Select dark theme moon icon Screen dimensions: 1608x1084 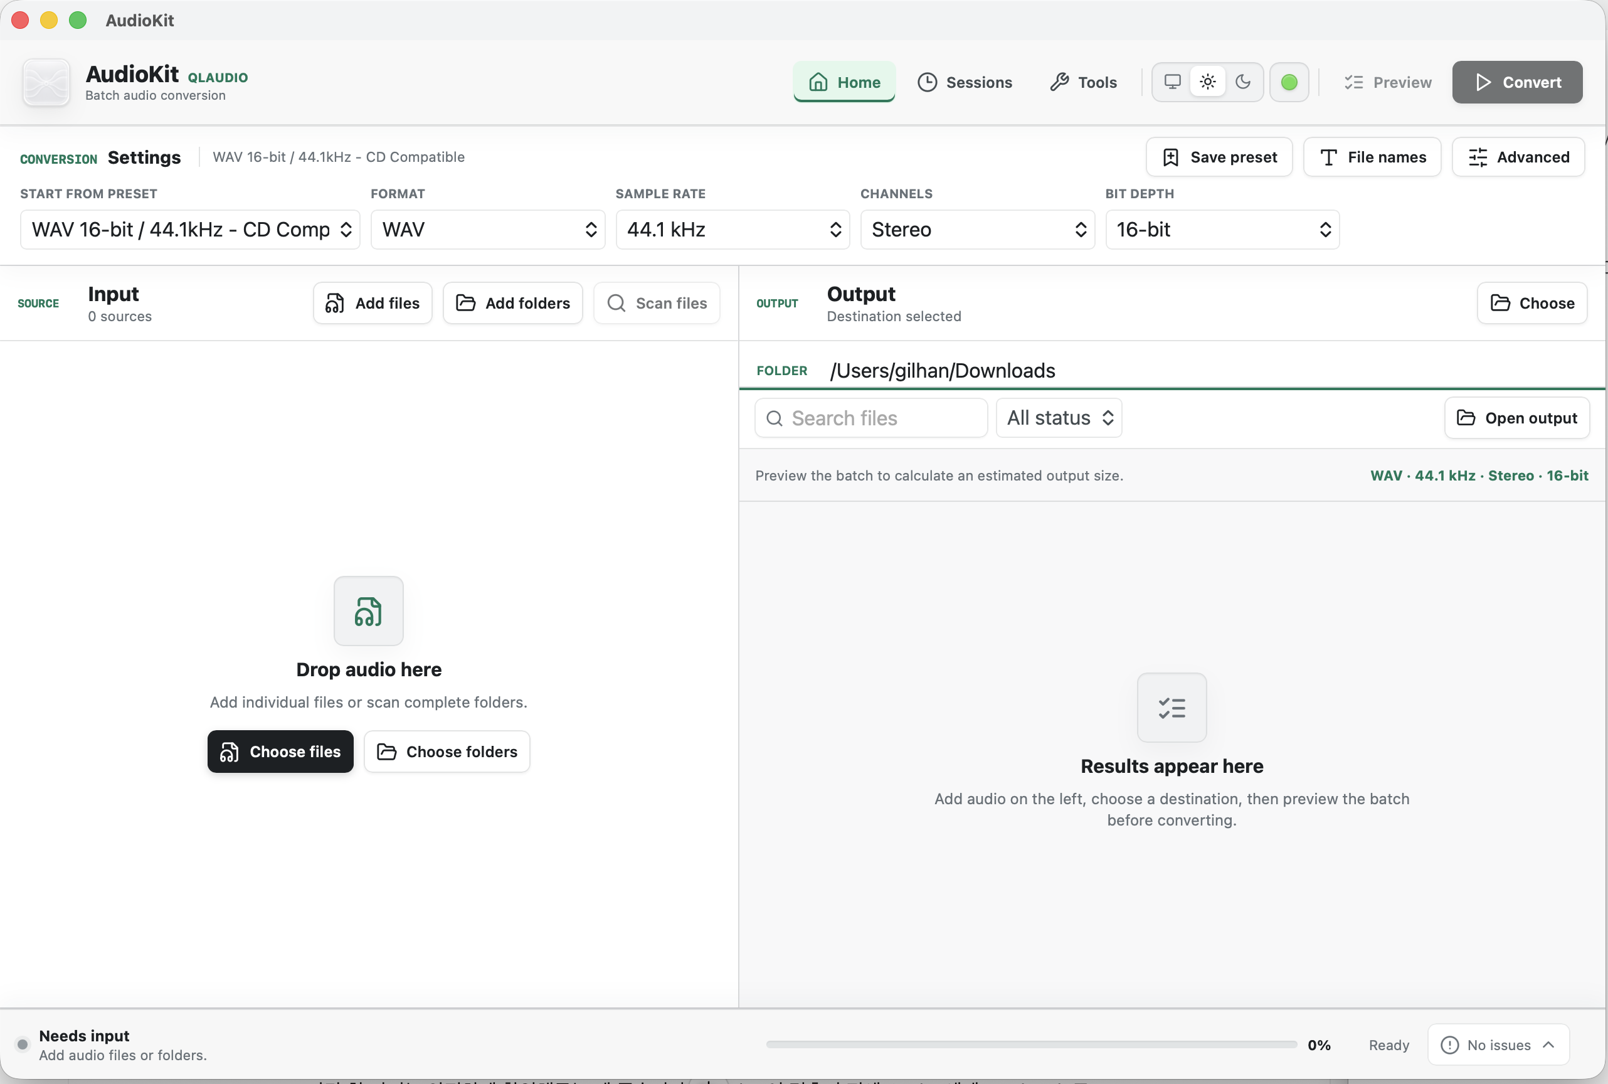click(x=1243, y=82)
